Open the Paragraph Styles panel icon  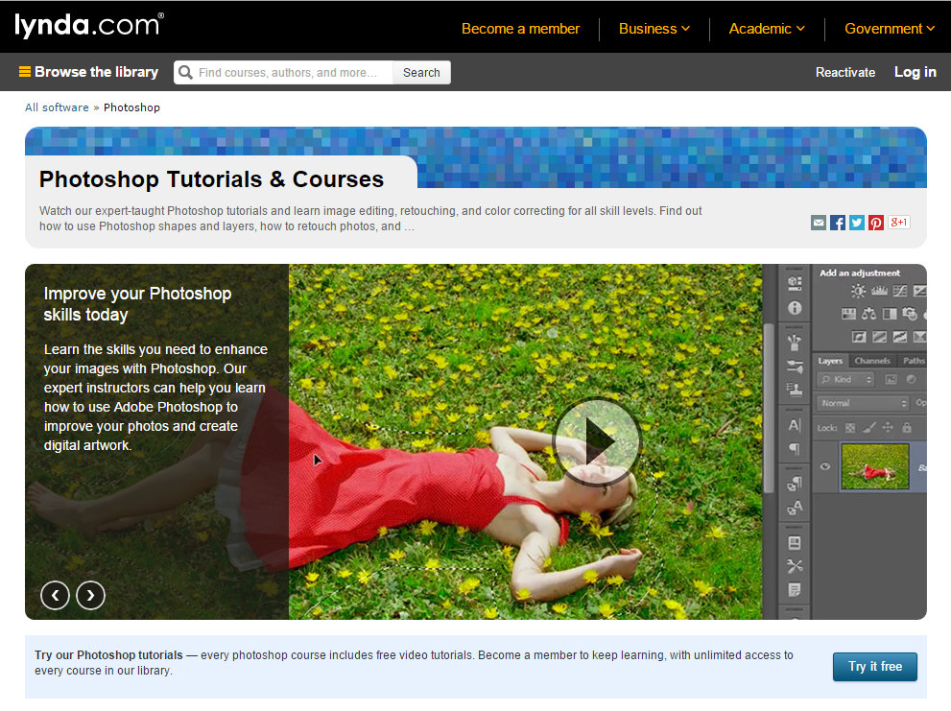(795, 484)
